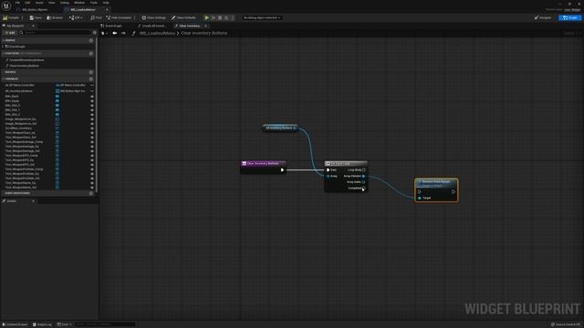Click the Loop Body output pin
584x328 pixels.
coord(363,170)
